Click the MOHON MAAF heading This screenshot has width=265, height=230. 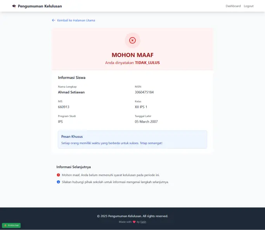pyautogui.click(x=132, y=55)
